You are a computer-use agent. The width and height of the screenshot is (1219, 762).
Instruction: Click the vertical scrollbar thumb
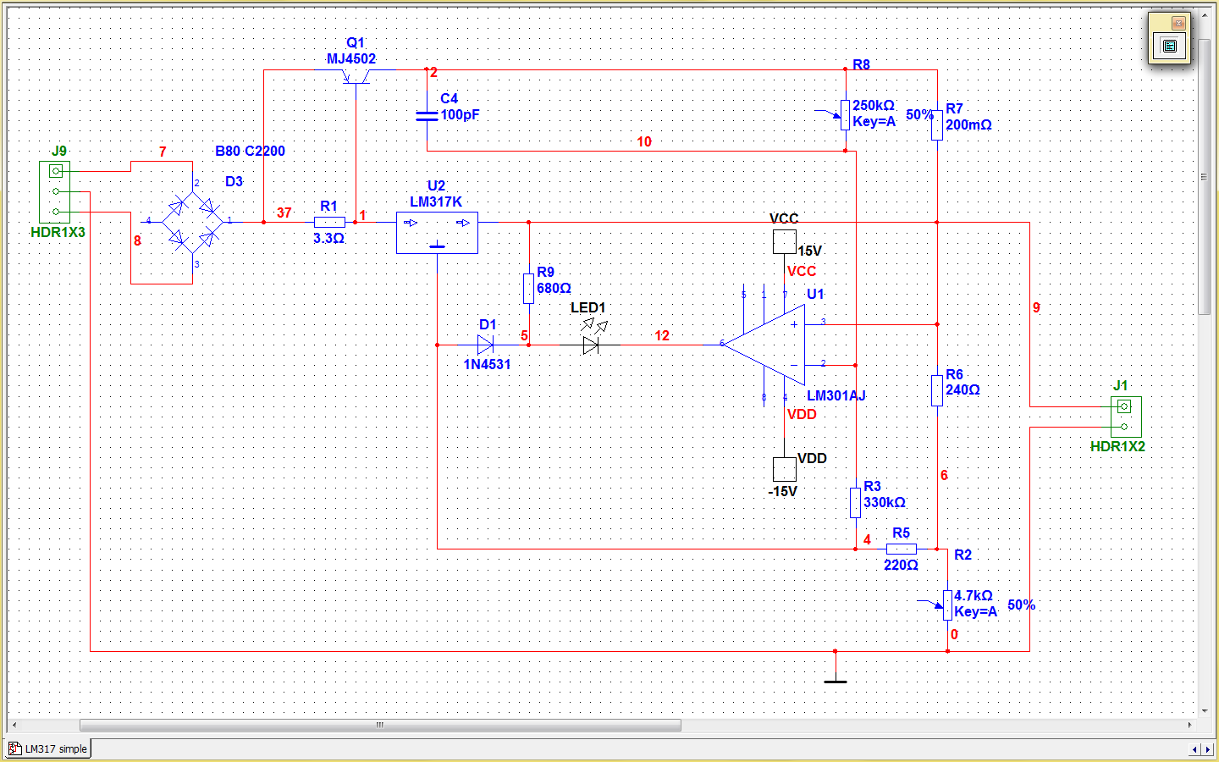click(x=1205, y=178)
